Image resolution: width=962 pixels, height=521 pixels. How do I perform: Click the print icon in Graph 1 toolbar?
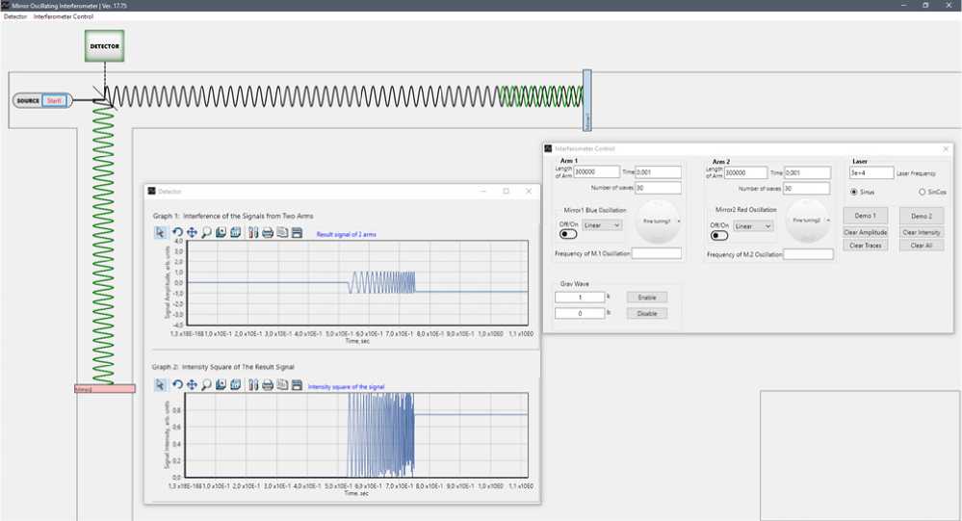click(267, 232)
